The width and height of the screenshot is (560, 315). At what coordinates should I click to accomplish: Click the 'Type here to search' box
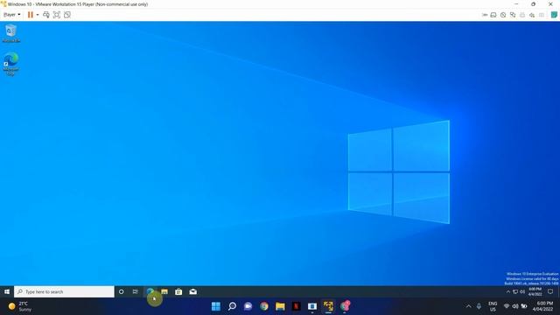[x=64, y=291]
